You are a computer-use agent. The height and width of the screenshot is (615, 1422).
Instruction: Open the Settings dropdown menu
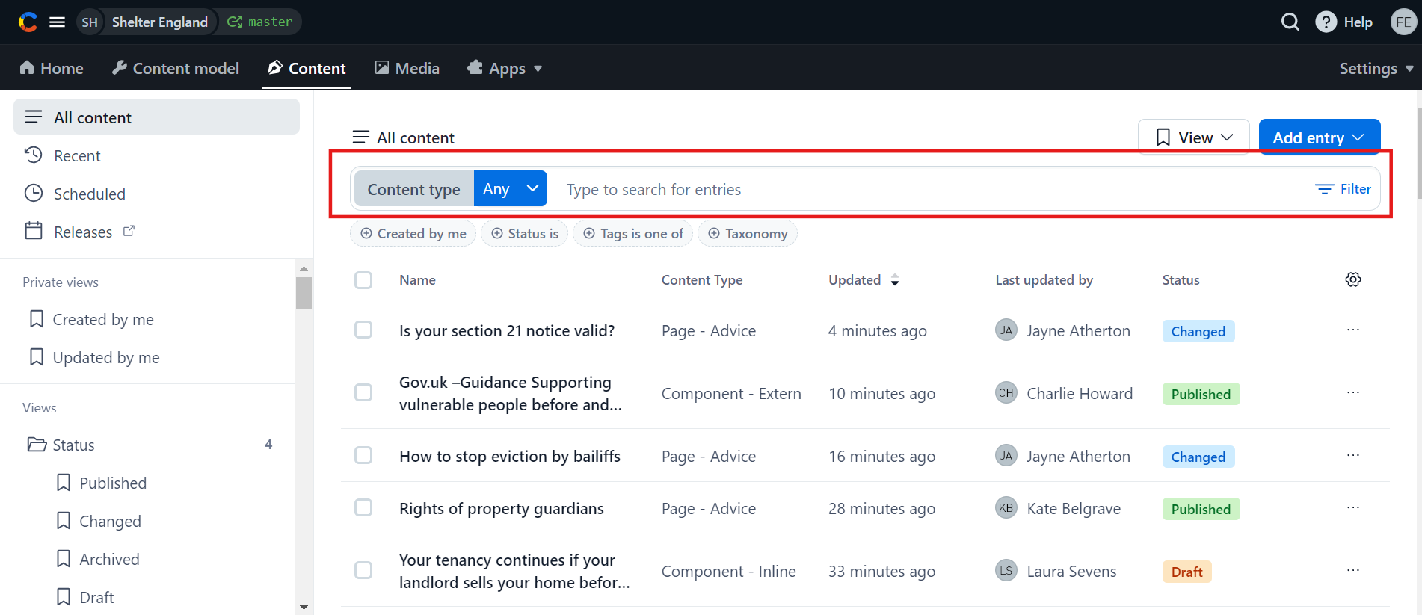pyautogui.click(x=1376, y=68)
